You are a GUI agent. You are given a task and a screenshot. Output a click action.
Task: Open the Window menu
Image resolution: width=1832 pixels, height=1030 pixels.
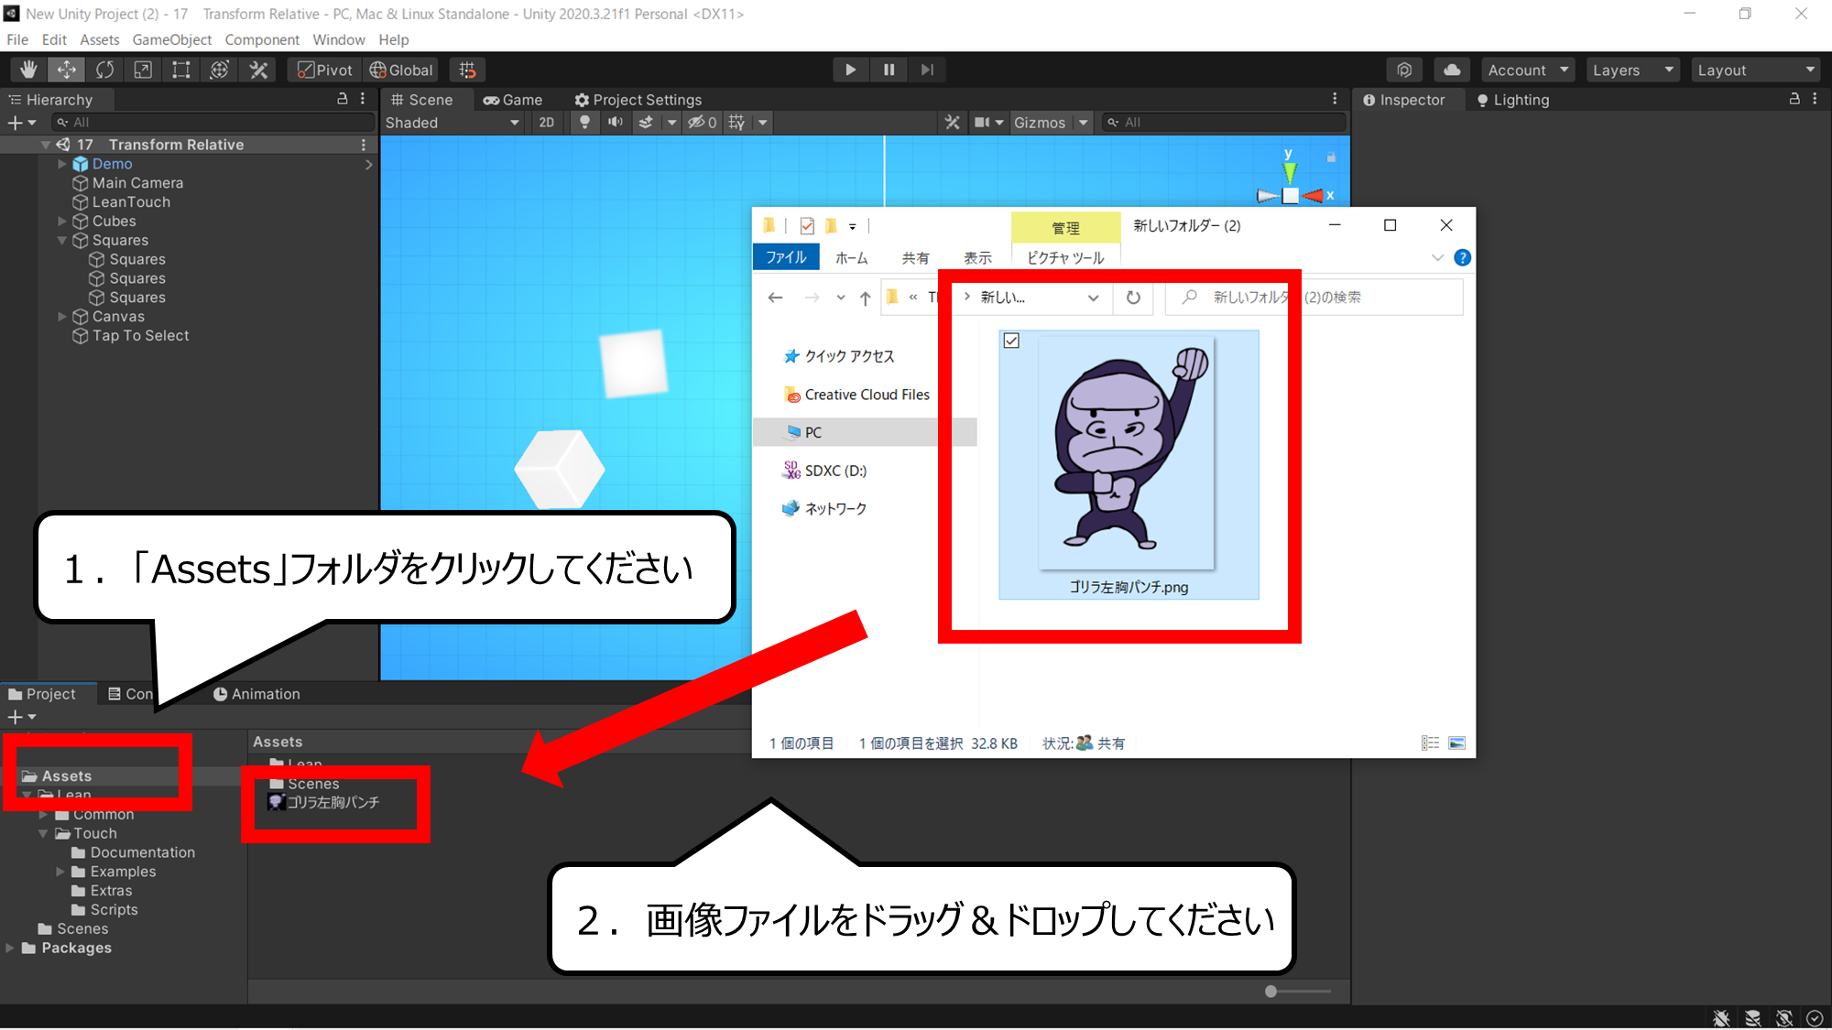click(x=339, y=39)
